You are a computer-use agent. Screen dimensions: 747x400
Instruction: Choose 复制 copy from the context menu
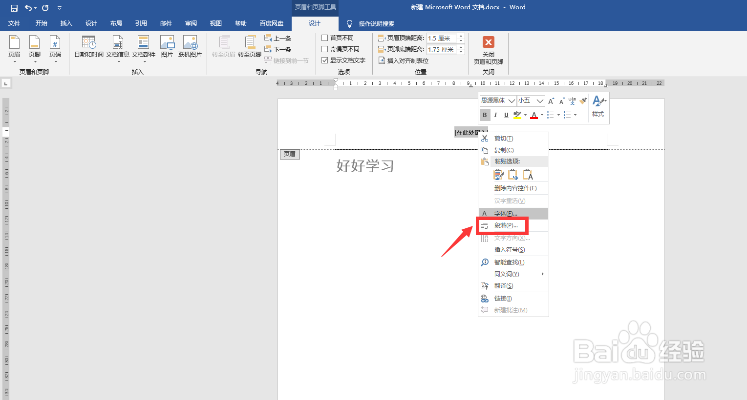(513, 150)
